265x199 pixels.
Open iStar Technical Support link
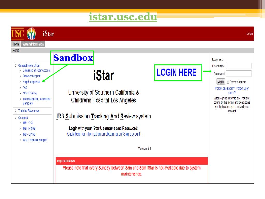(x=35, y=140)
